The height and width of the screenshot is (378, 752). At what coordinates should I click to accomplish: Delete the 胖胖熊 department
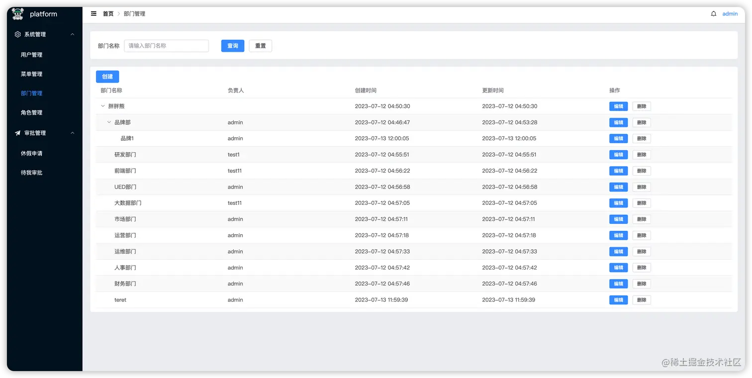(x=642, y=106)
